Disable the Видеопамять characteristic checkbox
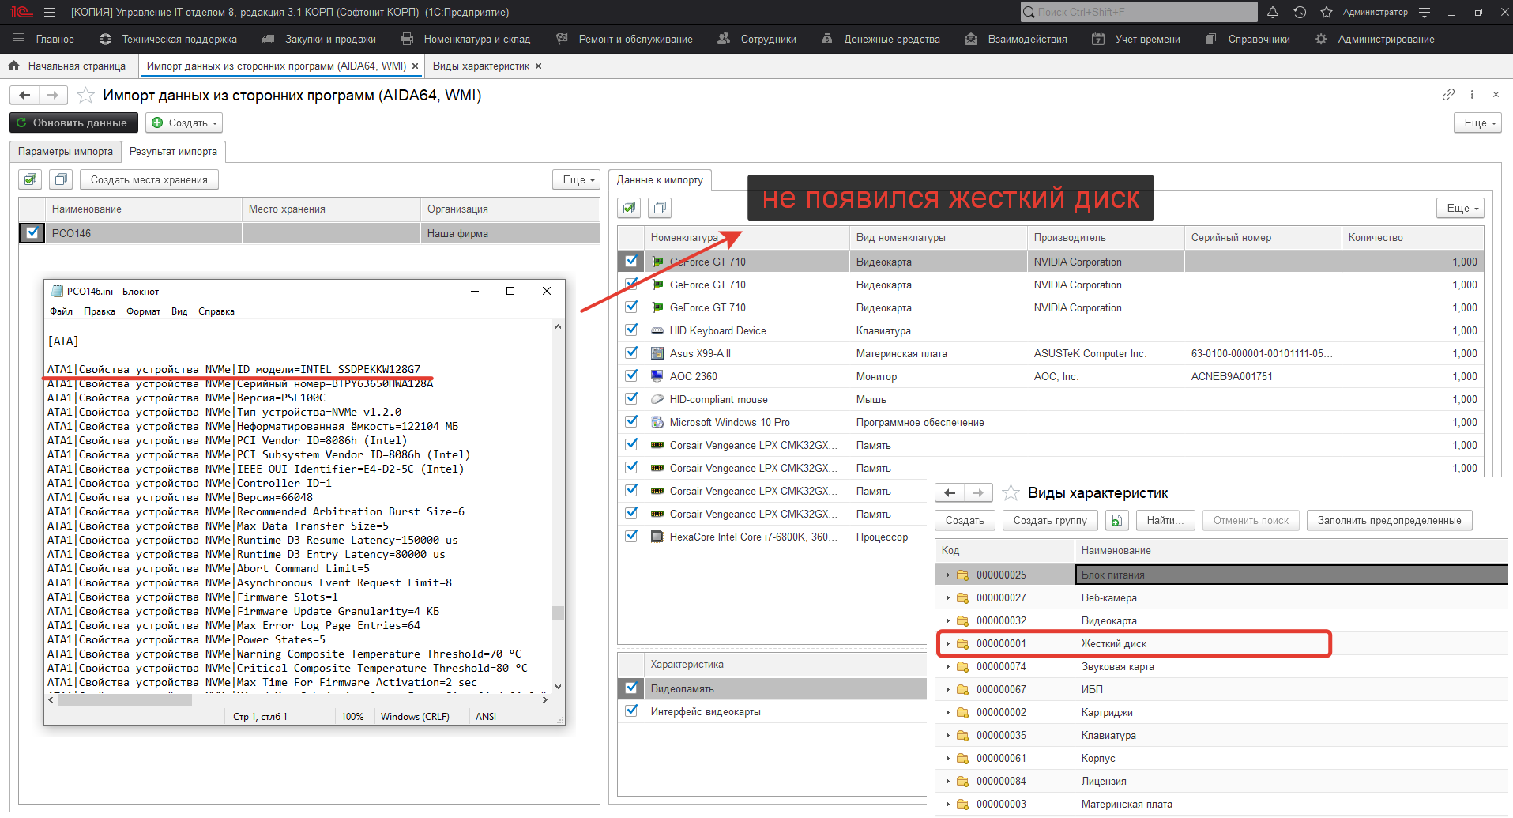Image resolution: width=1513 pixels, height=818 pixels. tap(631, 688)
